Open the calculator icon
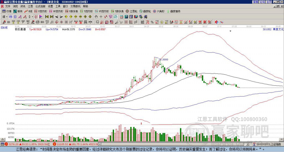The width and height of the screenshot is (284, 152). pos(126,17)
